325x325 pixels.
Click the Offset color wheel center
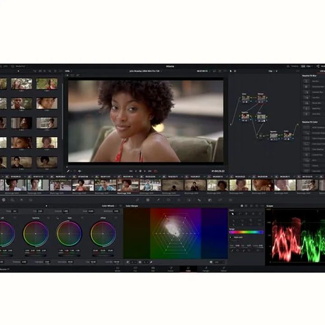click(103, 234)
